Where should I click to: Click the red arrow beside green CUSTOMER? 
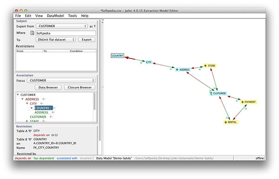tap(51, 117)
